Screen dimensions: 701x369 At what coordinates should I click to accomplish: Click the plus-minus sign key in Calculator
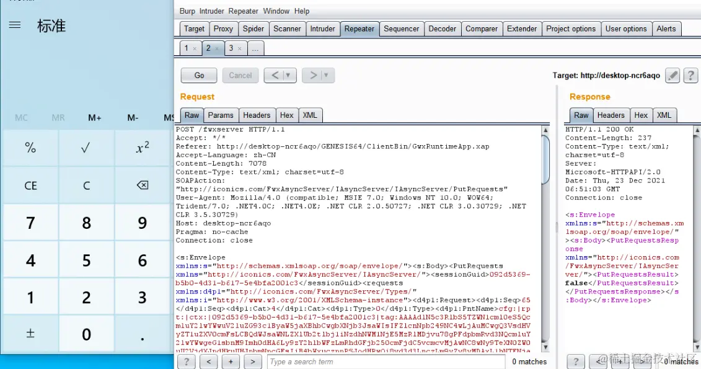pos(30,334)
